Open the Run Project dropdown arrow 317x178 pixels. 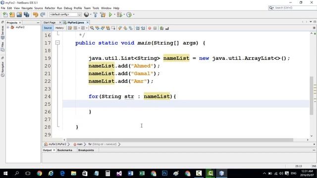click(x=114, y=14)
